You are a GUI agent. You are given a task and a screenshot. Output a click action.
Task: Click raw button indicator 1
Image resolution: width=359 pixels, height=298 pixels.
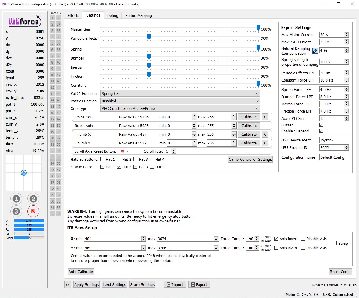point(52,18)
